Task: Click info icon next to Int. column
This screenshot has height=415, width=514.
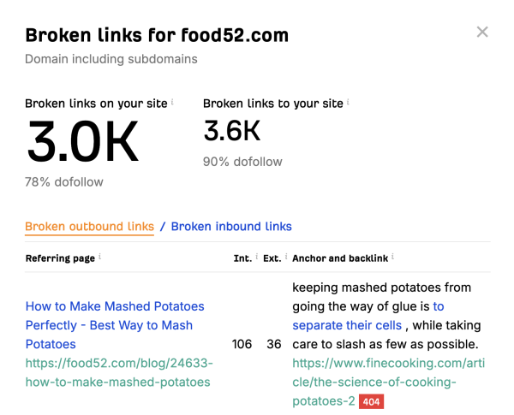Action: (x=257, y=256)
